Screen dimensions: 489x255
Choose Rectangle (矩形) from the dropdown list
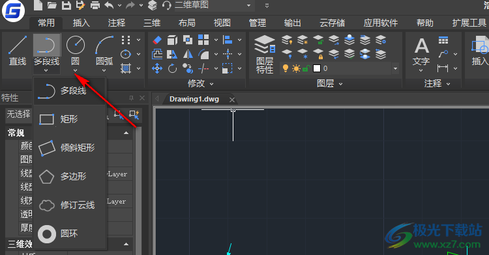(70, 119)
